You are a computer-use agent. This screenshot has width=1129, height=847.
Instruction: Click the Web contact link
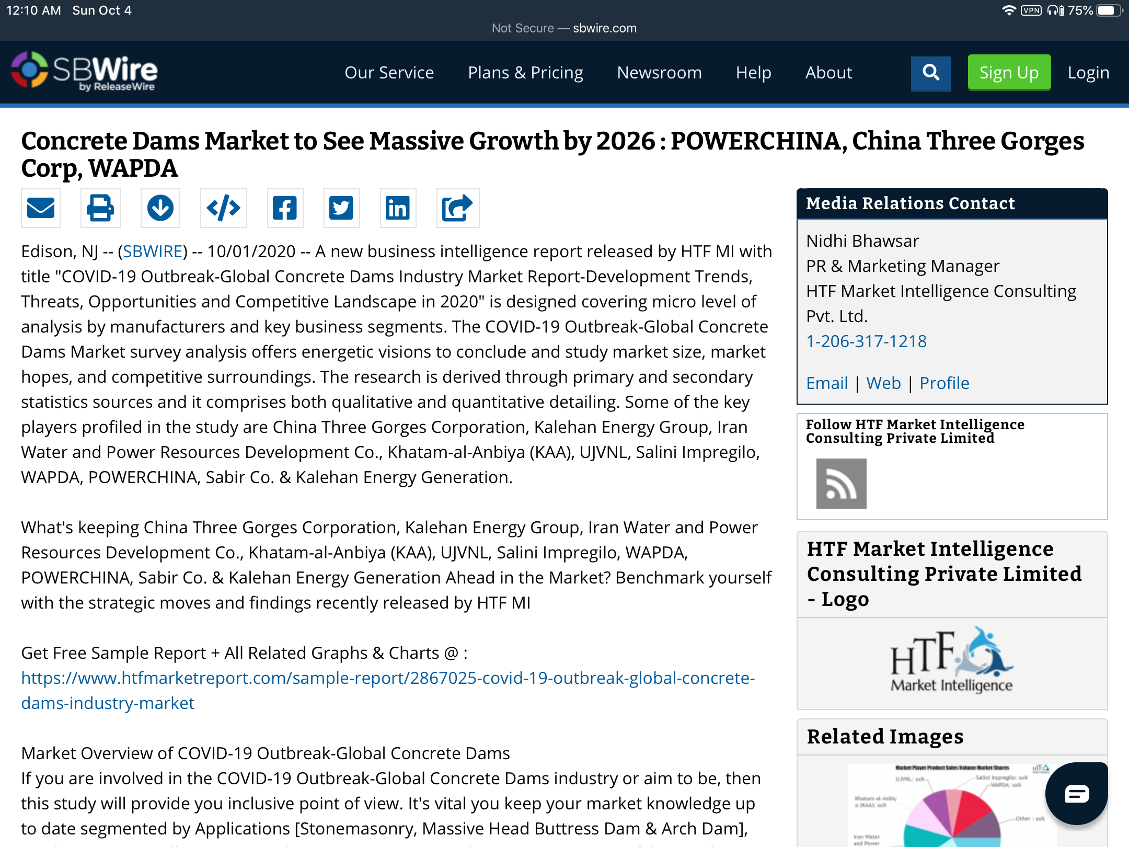(x=883, y=383)
